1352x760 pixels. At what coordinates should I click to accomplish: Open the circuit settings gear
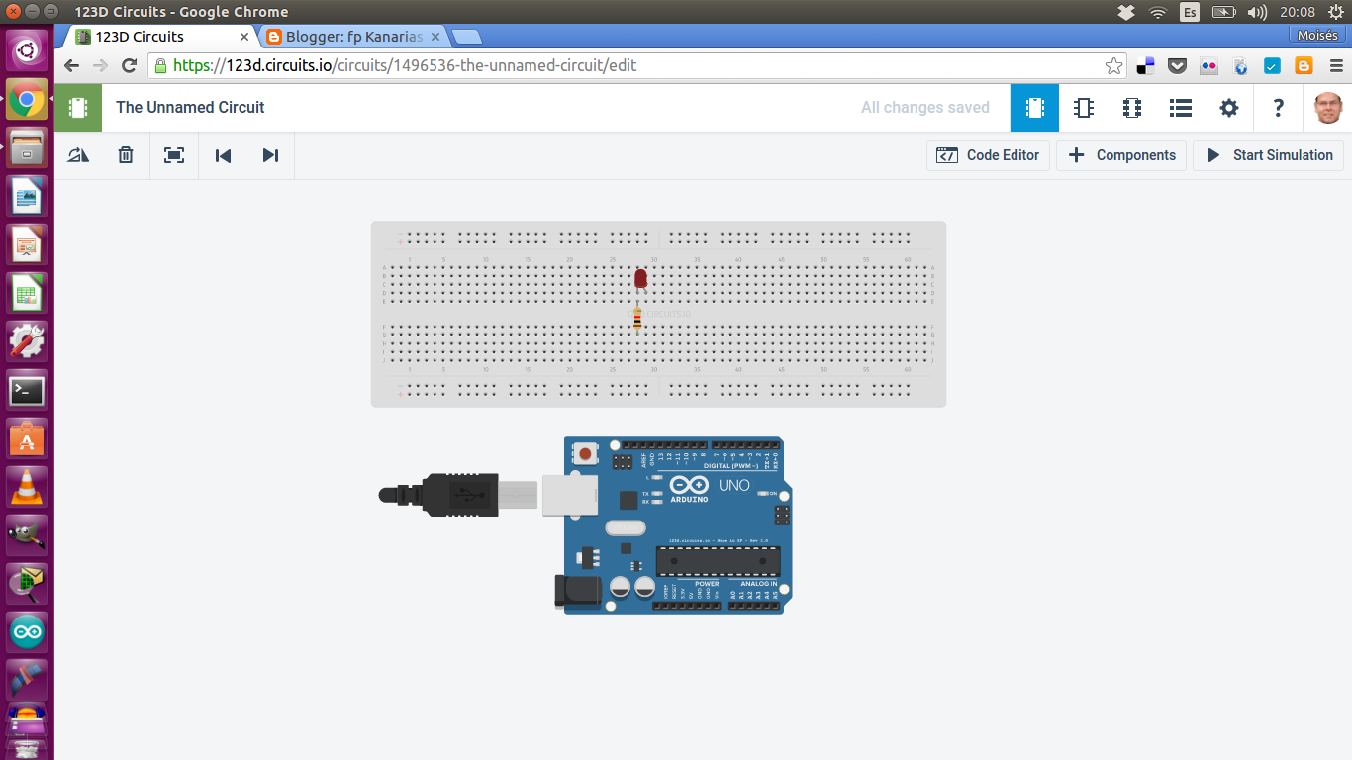[1228, 107]
